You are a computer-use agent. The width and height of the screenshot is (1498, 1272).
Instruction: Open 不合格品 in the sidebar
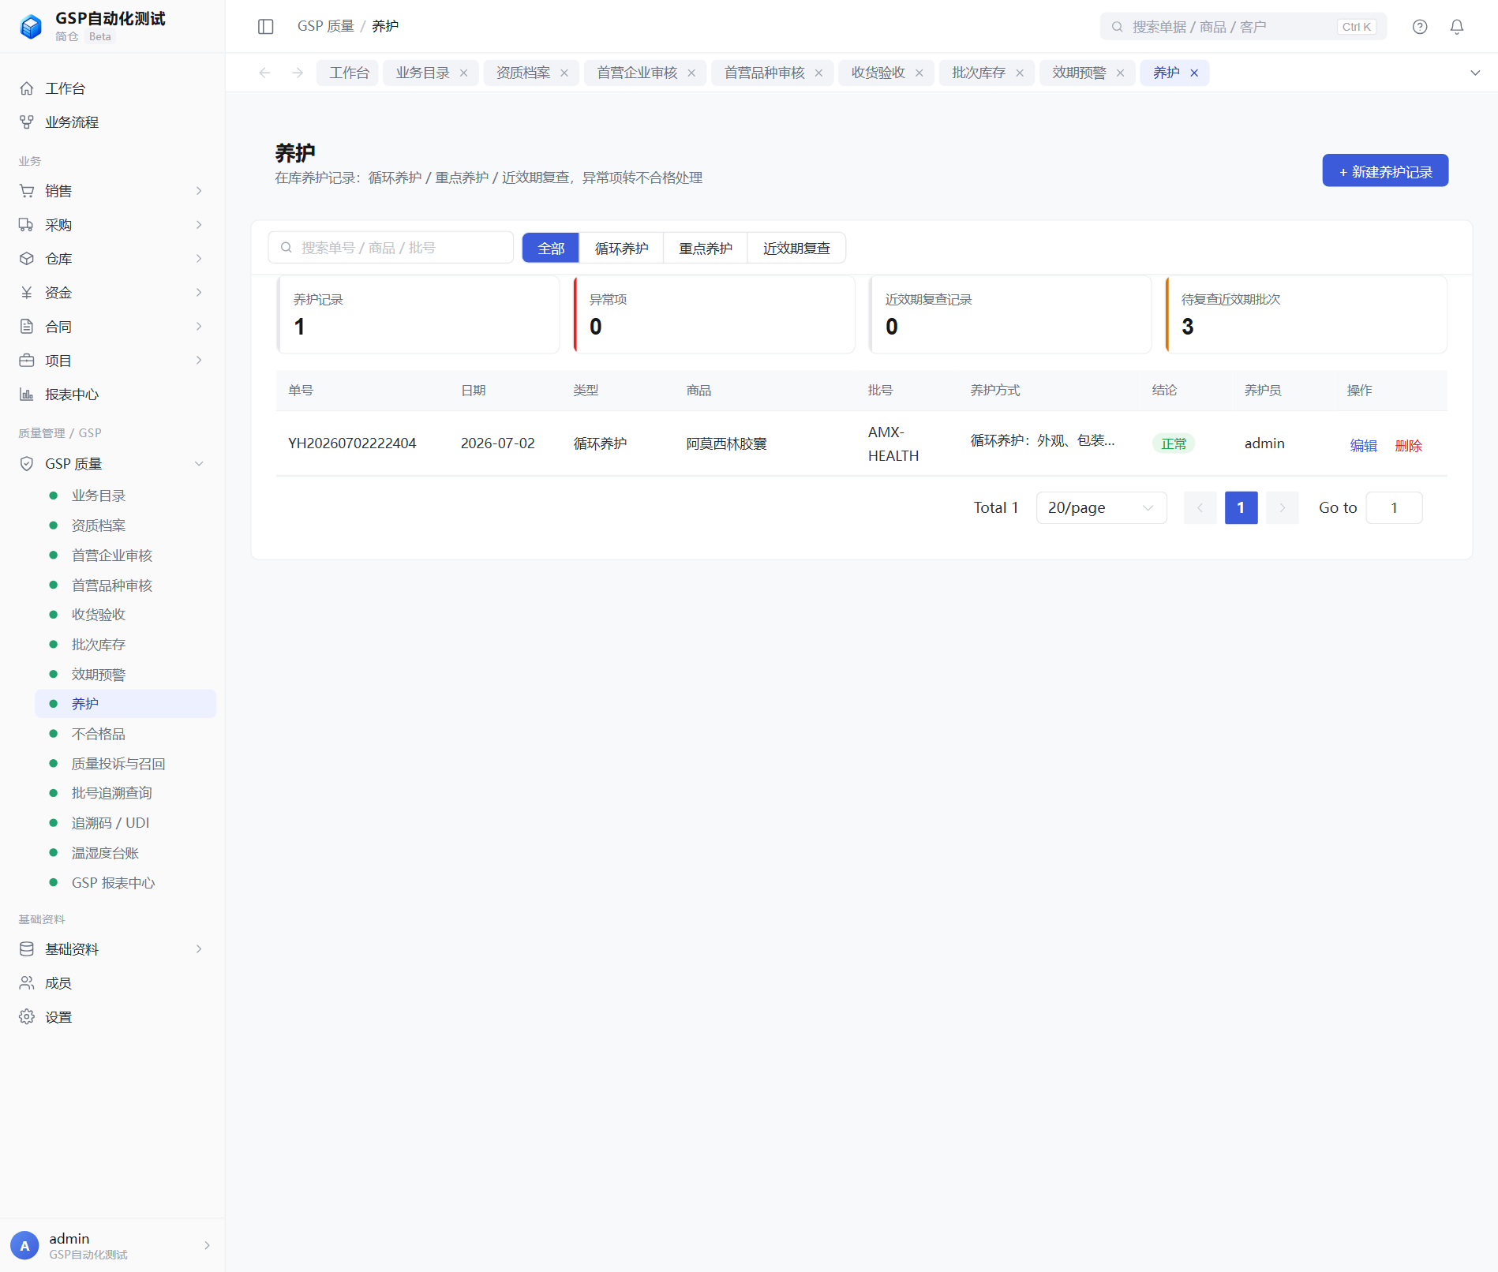125,734
